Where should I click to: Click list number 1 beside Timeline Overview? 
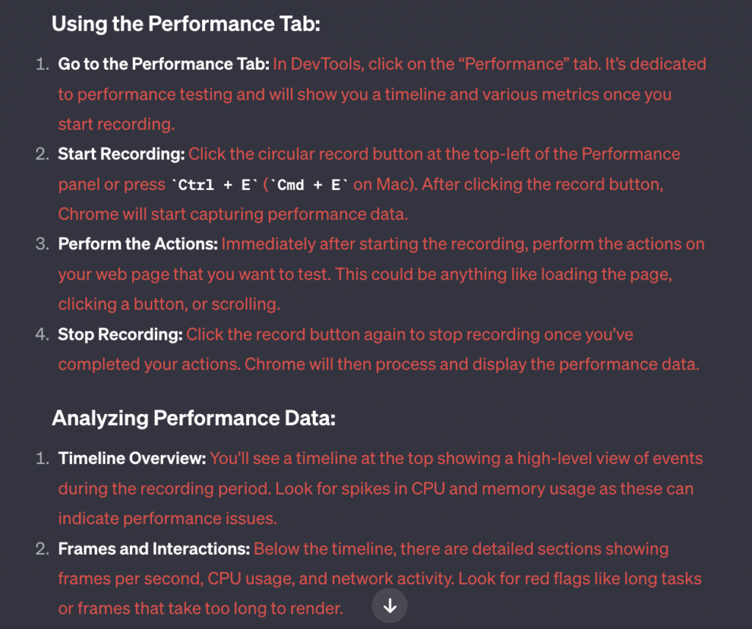point(42,458)
